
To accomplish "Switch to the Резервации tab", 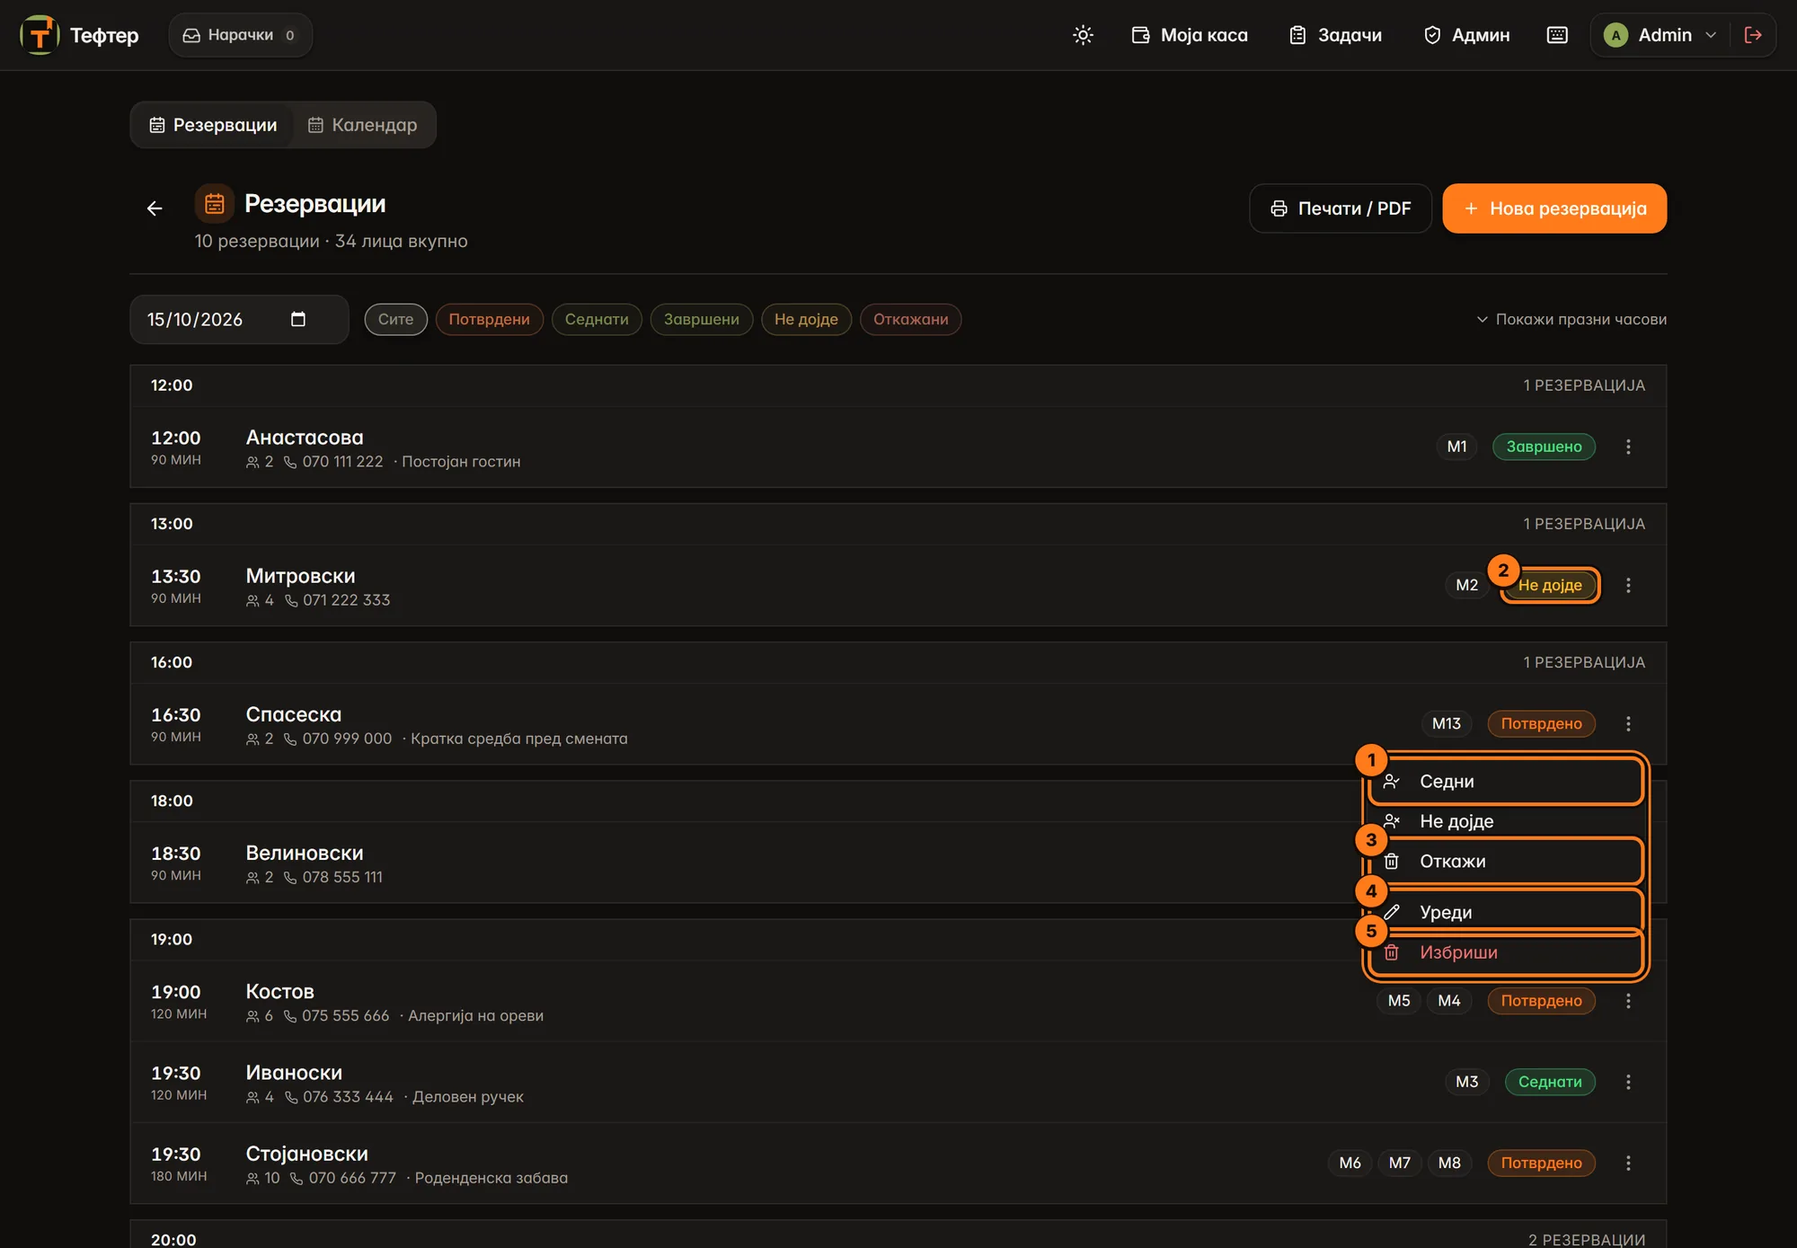I will 213,125.
